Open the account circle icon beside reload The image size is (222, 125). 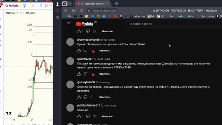tap(74, 11)
